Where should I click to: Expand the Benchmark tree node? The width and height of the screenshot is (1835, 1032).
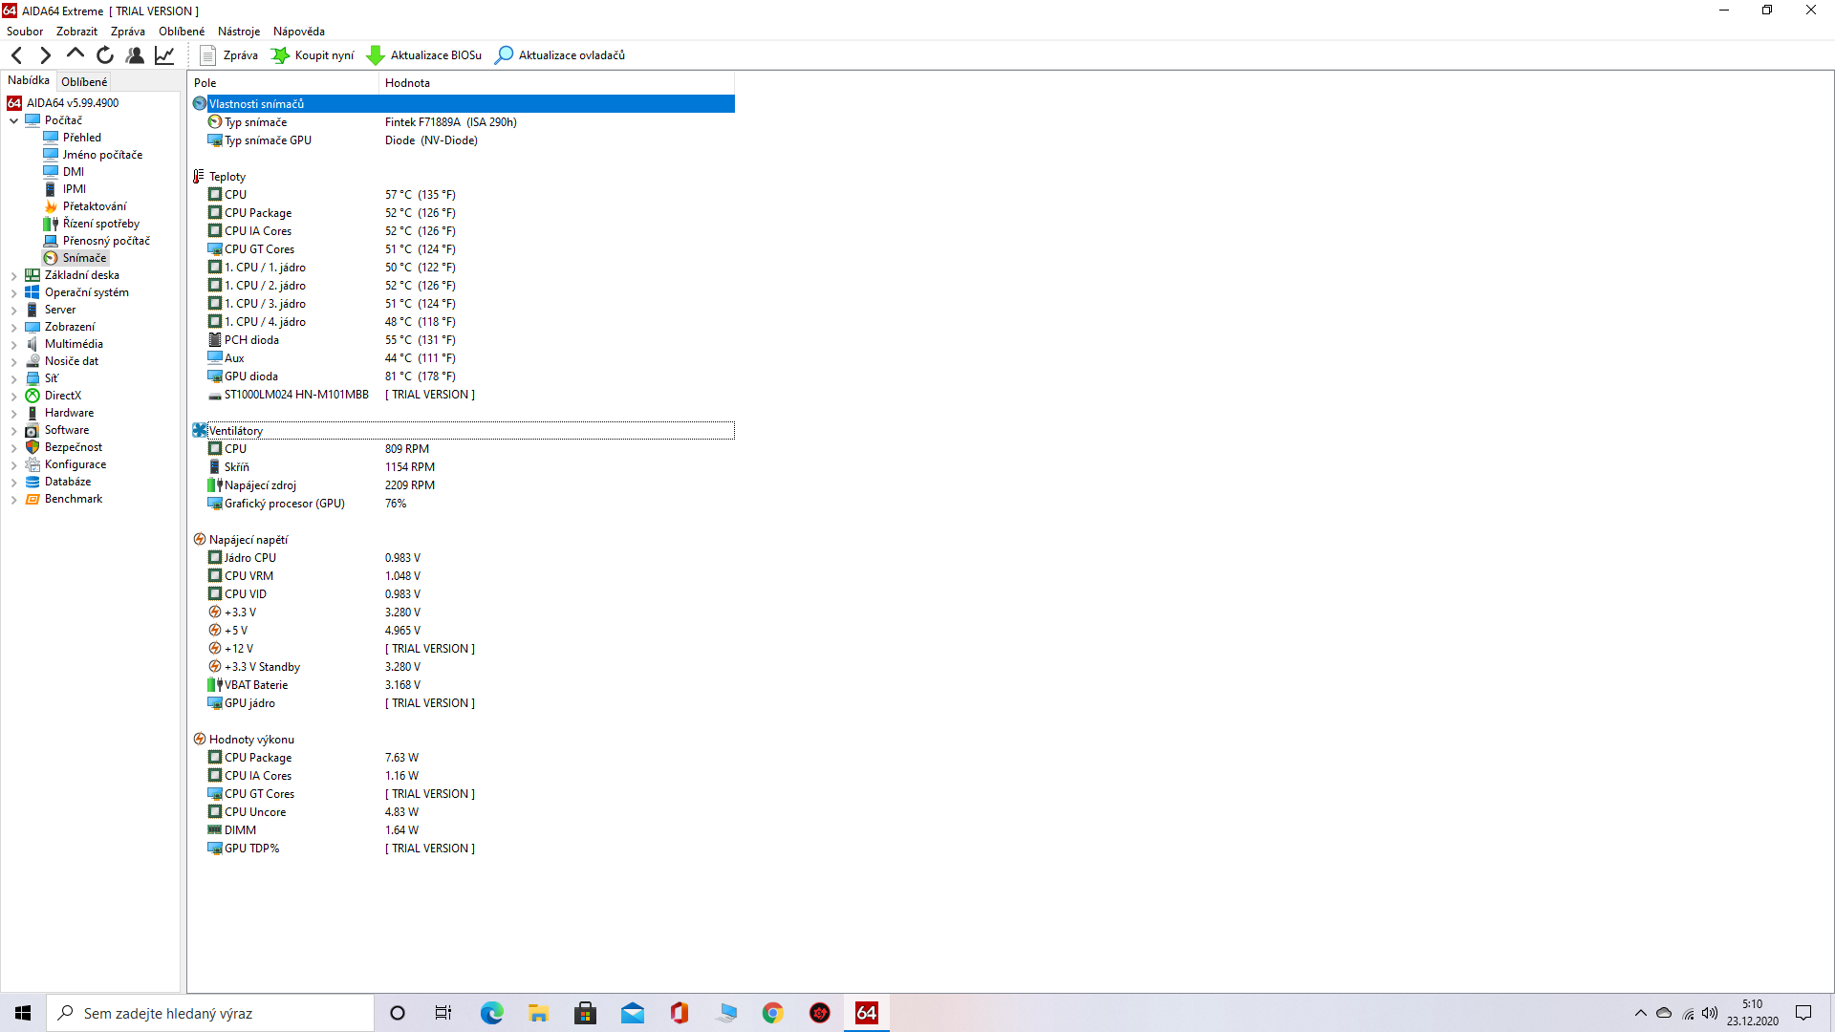[x=13, y=500]
